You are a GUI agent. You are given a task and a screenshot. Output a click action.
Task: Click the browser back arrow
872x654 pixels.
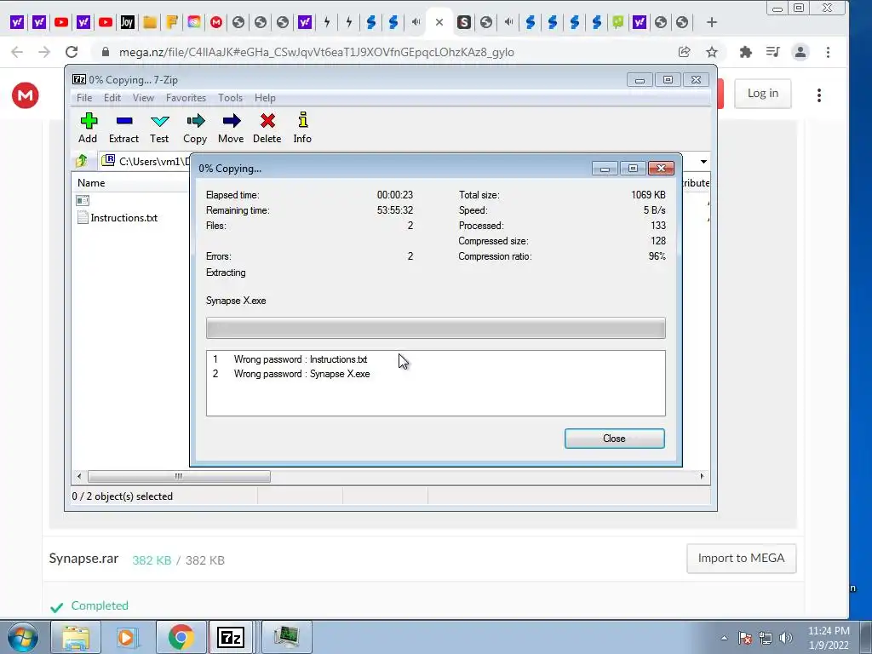(x=17, y=52)
